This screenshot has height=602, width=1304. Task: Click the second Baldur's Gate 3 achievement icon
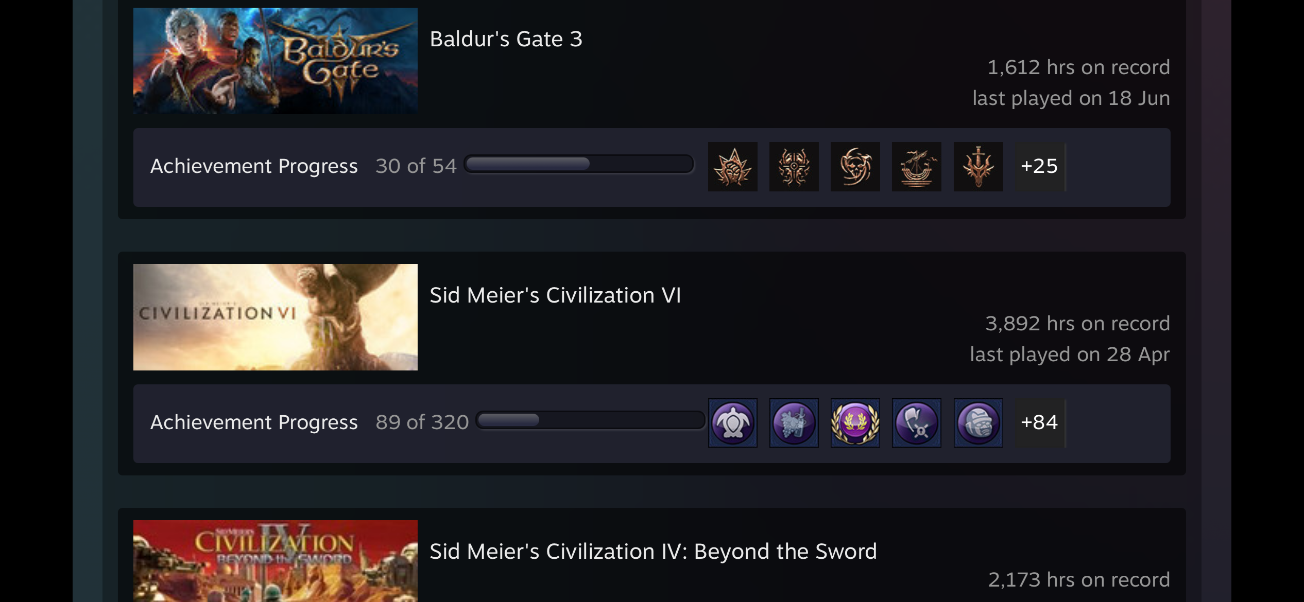[x=794, y=167]
